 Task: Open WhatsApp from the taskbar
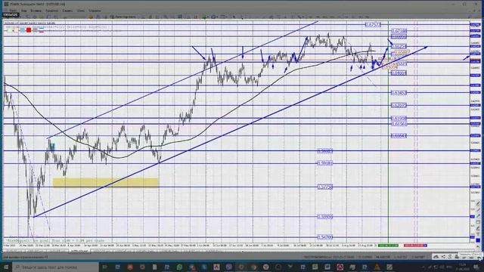pos(179,267)
